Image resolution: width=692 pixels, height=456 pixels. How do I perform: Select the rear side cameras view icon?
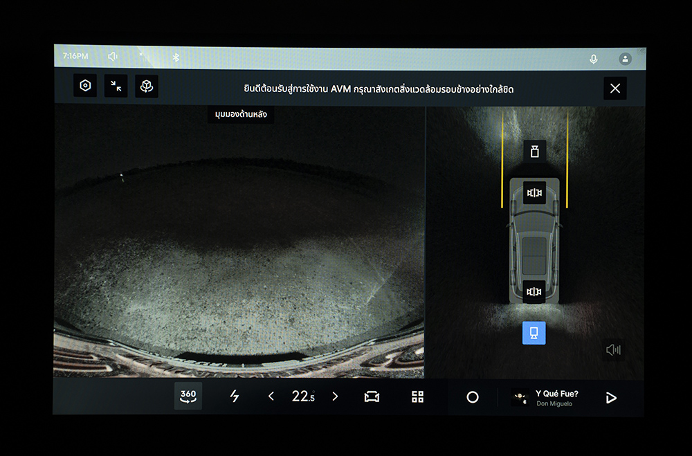click(x=534, y=292)
